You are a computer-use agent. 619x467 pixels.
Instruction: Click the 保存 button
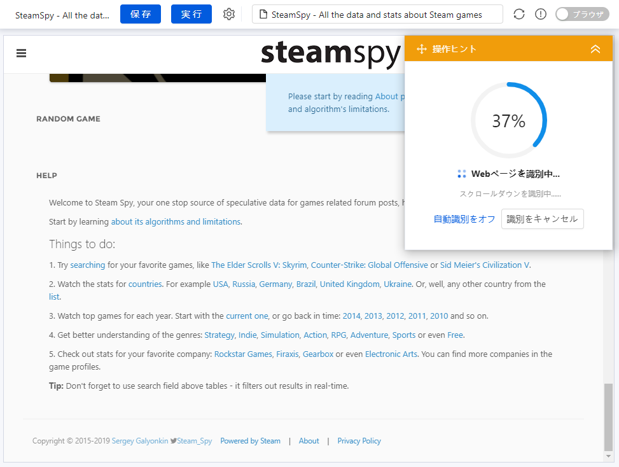[141, 14]
